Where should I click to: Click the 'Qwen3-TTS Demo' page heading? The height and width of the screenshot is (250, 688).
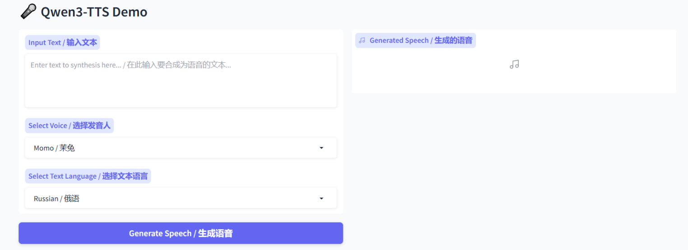pos(94,12)
